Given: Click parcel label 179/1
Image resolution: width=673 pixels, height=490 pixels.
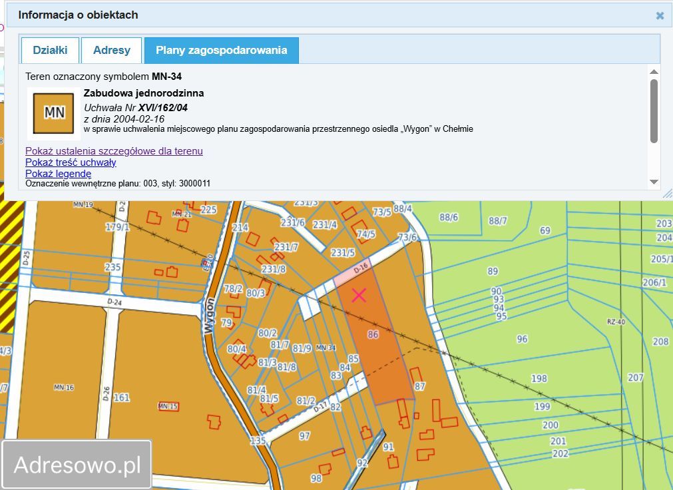Looking at the screenshot, I should click(x=118, y=227).
